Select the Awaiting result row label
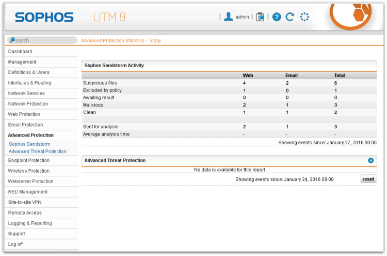 pos(99,98)
